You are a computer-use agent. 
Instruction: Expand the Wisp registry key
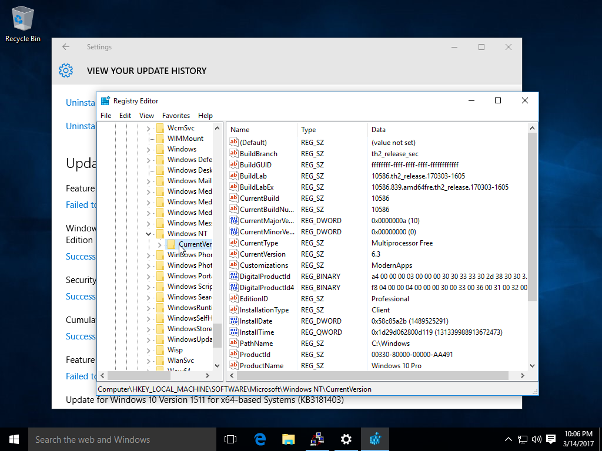(149, 351)
